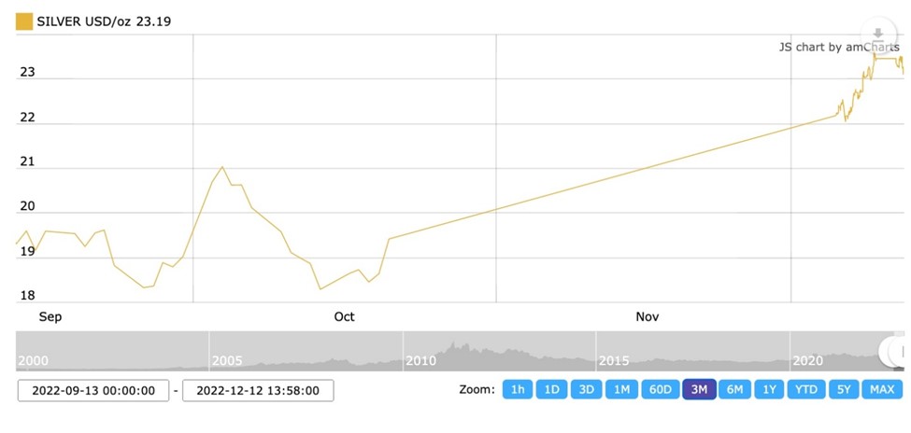
Task: Click the scrollbar right-edge drag handle
Action: [894, 351]
